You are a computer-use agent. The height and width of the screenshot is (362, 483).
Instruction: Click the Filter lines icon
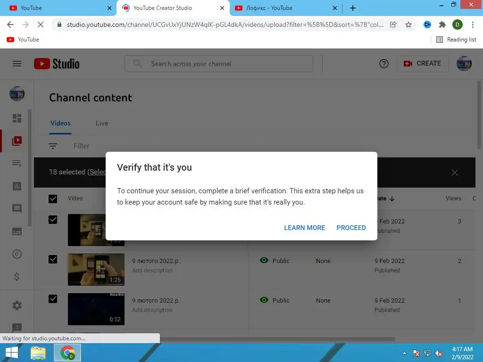point(53,146)
